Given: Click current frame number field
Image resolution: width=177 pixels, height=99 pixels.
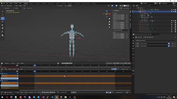Looking at the screenshot, I should tap(109, 63).
